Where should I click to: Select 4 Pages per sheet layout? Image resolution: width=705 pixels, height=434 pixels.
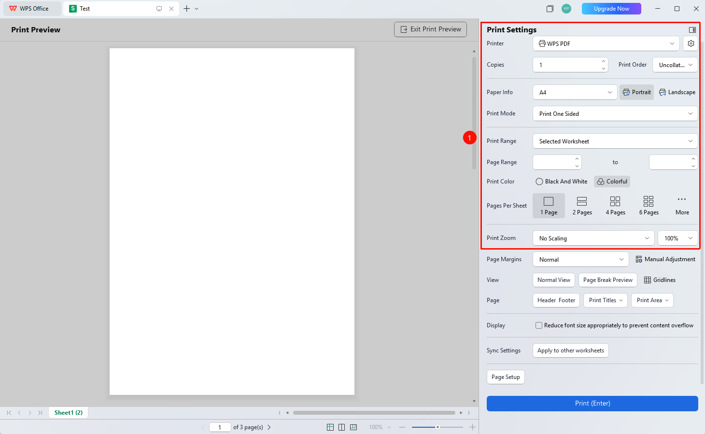(615, 206)
